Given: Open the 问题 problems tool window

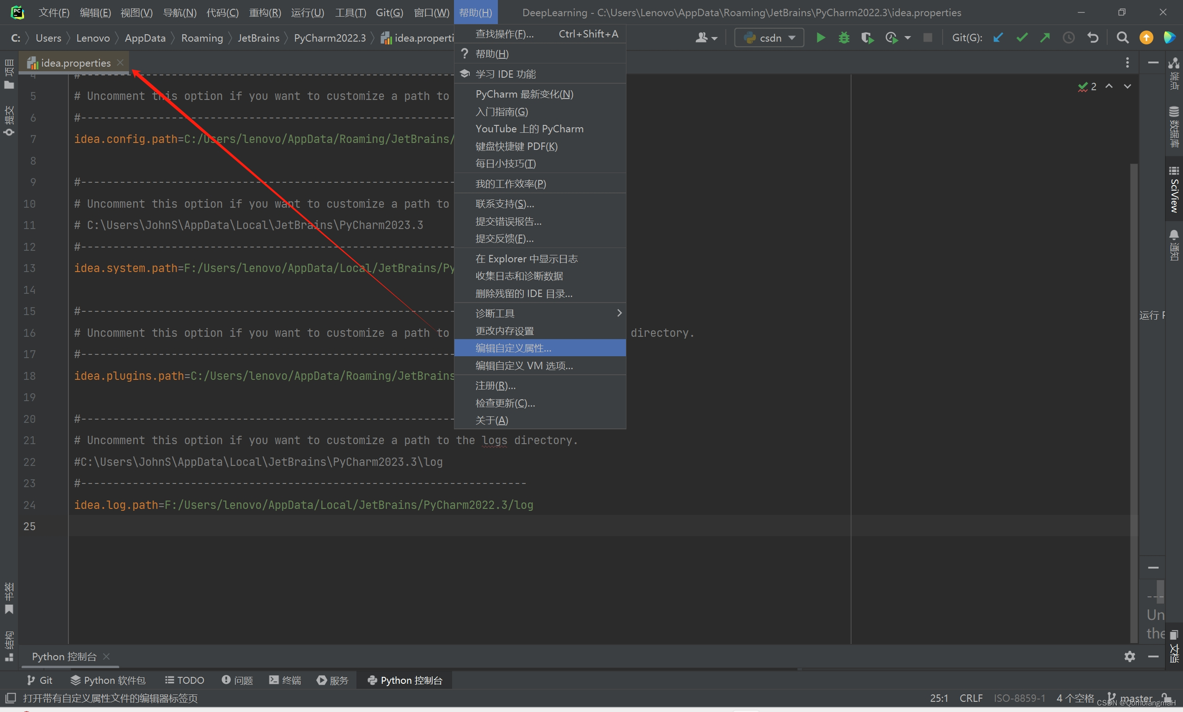Looking at the screenshot, I should [x=237, y=680].
